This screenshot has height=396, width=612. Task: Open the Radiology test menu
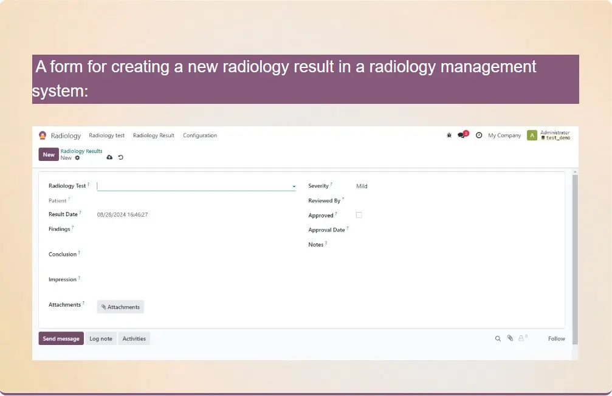106,135
